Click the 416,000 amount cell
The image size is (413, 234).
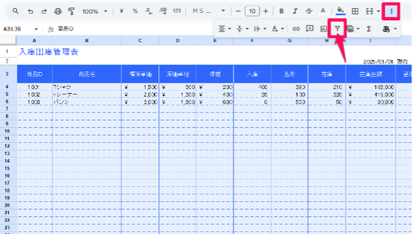pyautogui.click(x=370, y=95)
